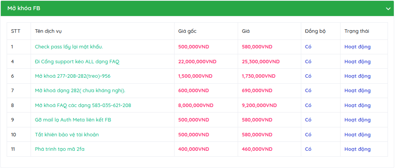Viewport: 395px width, 168px height.
Task: Click the 25,300,000VND price cell
Action: tap(260, 62)
